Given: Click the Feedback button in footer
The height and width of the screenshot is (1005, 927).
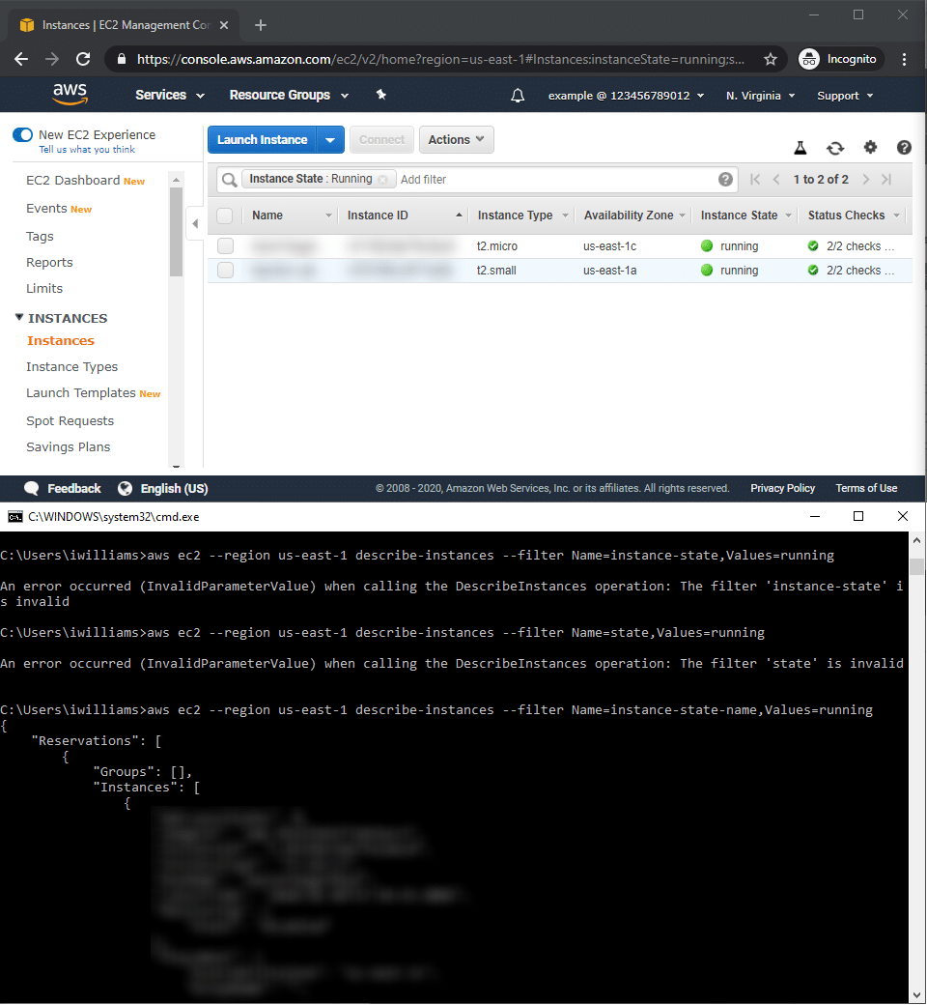Looking at the screenshot, I should pyautogui.click(x=73, y=488).
